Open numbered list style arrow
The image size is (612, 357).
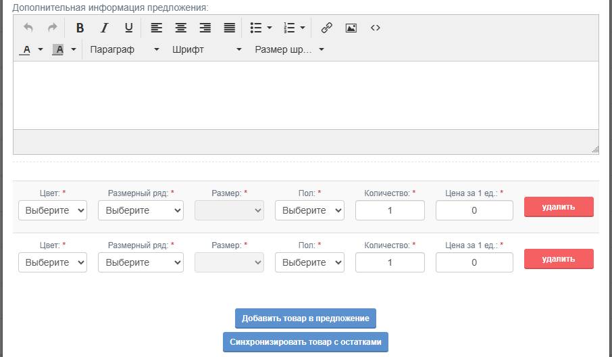pyautogui.click(x=303, y=28)
